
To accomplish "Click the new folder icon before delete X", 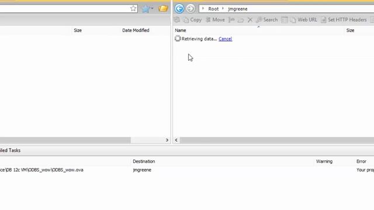I will point(241,20).
